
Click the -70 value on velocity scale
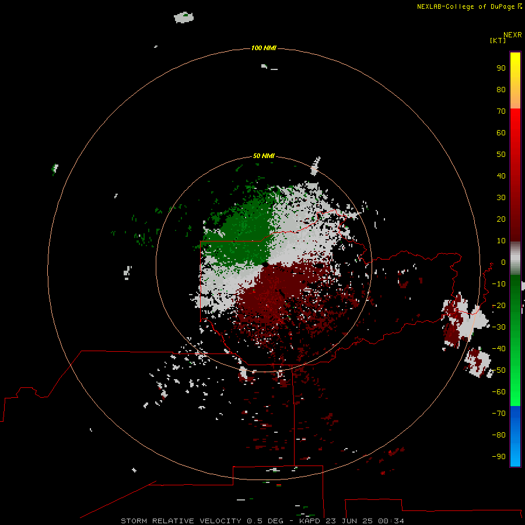click(499, 414)
